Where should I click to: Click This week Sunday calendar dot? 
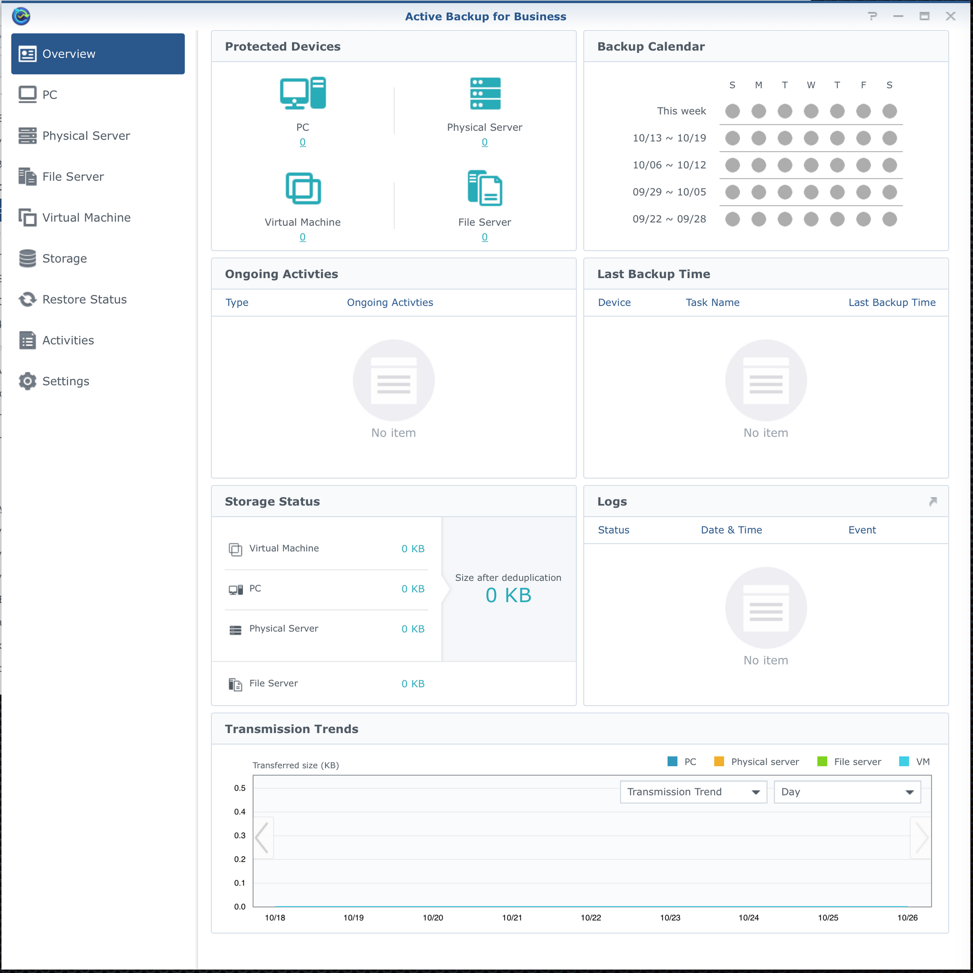(x=732, y=111)
